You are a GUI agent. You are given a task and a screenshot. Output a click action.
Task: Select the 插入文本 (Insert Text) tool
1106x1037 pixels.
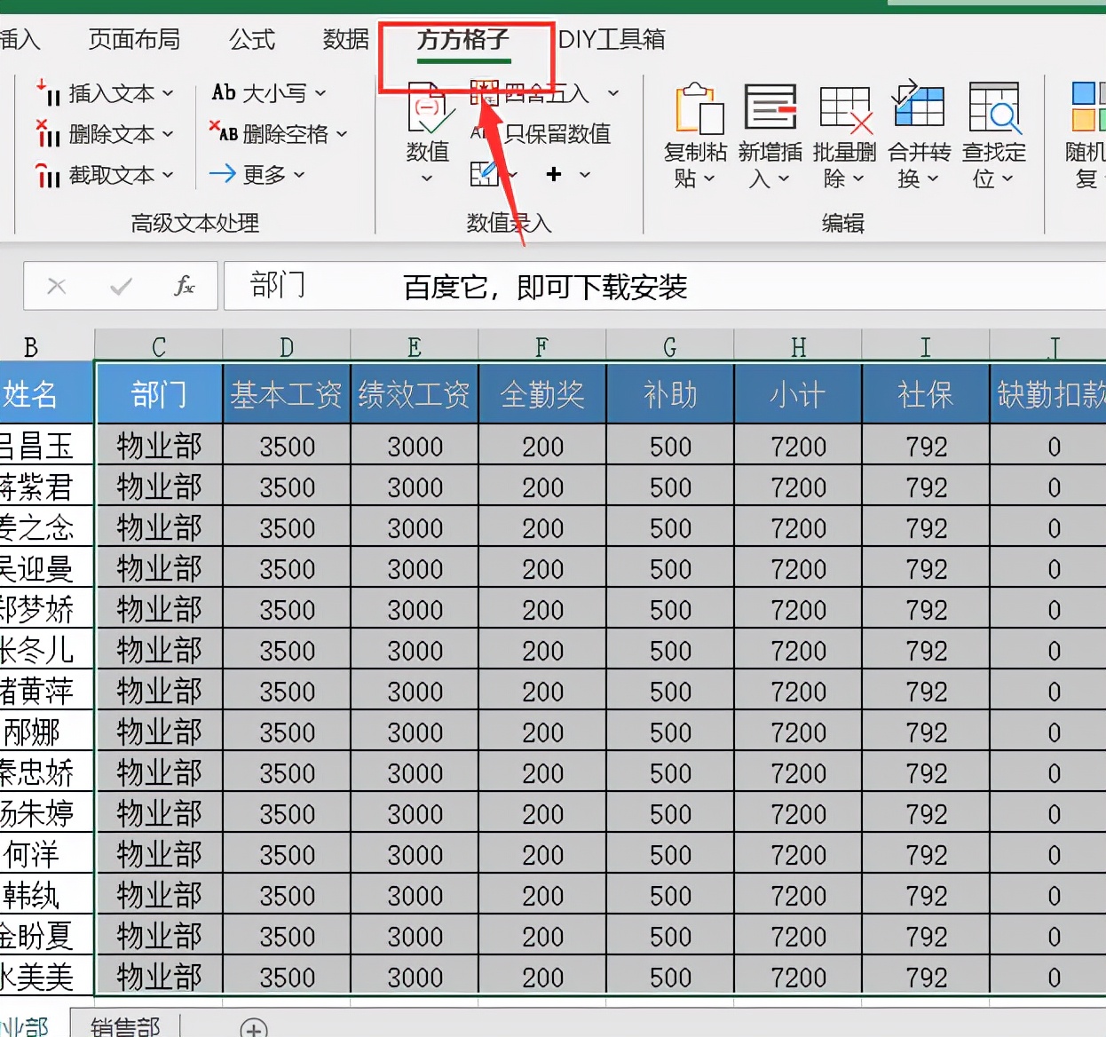[x=105, y=93]
